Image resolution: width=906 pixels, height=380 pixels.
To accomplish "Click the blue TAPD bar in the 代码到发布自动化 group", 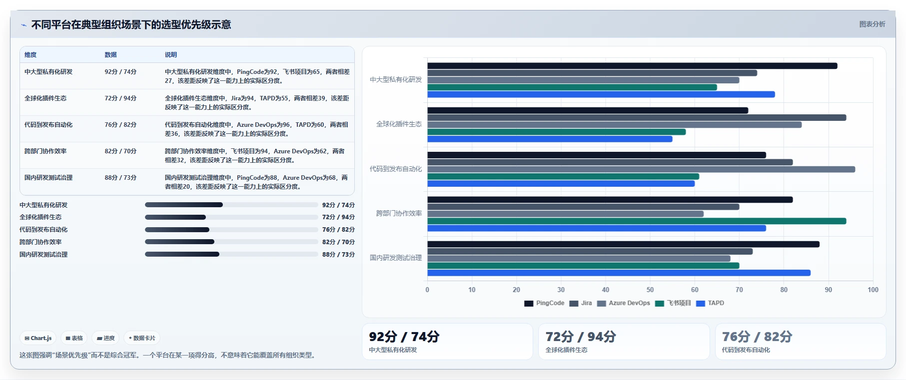I will tap(561, 184).
